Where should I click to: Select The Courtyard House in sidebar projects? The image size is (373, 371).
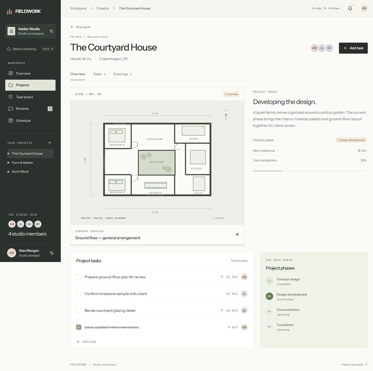30,154
